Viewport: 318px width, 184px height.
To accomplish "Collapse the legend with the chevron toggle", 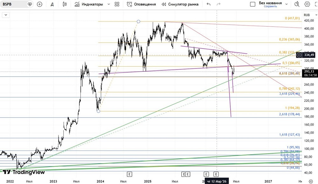I will [x=6, y=15].
